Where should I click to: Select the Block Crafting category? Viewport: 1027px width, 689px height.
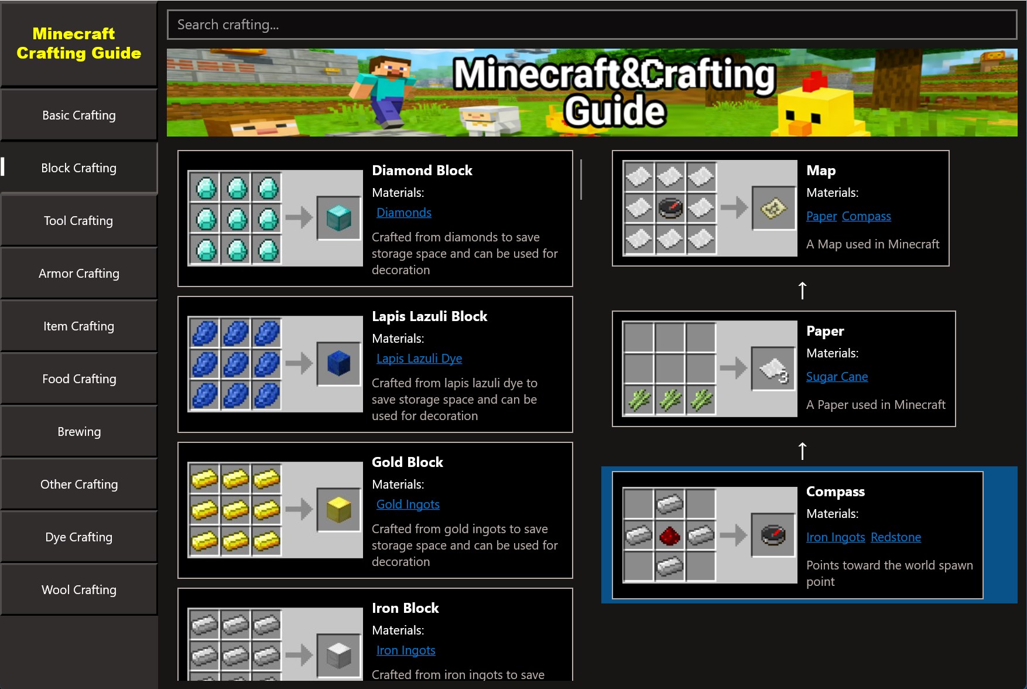[x=79, y=168]
